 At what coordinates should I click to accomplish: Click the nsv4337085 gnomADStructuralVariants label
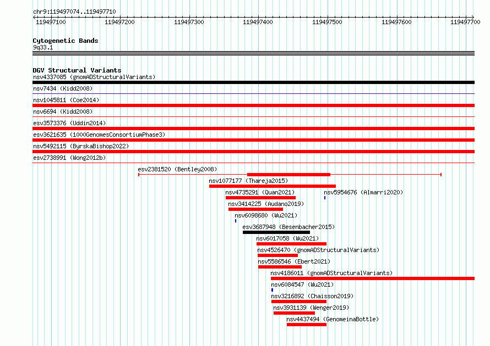94,77
